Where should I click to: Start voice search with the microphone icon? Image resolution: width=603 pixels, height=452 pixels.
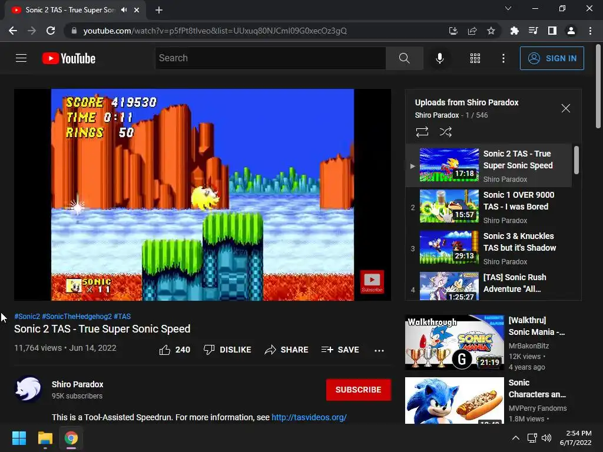[x=439, y=58]
